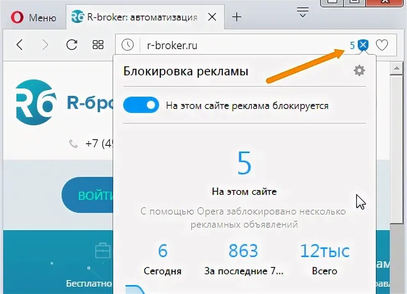
Task: Click the page scrollbar up arrow
Action: tap(396, 68)
